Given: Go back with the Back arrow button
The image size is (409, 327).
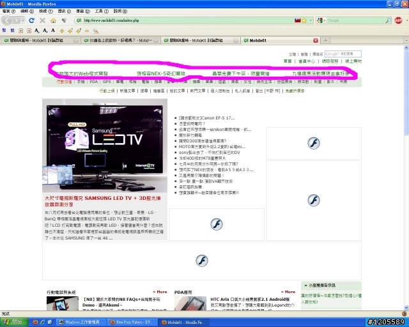Looking at the screenshot, I should pos(7,20).
